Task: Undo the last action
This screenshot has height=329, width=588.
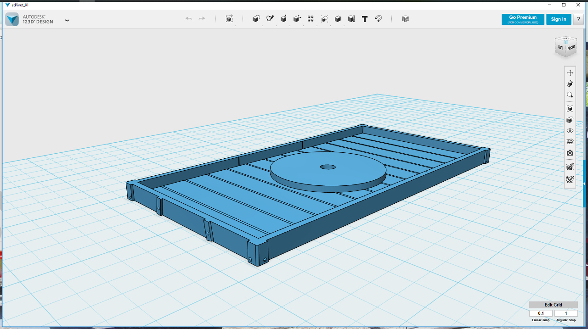Action: pyautogui.click(x=188, y=18)
